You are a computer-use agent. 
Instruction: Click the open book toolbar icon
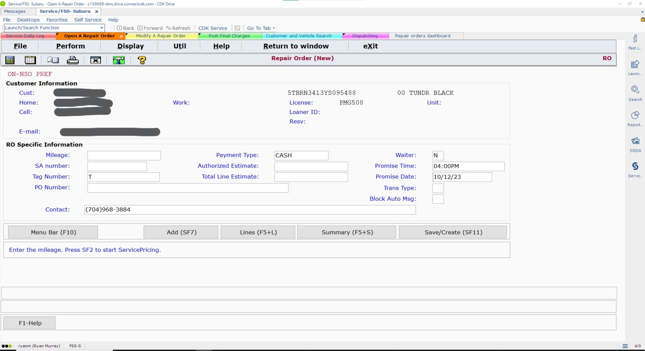pyautogui.click(x=53, y=60)
